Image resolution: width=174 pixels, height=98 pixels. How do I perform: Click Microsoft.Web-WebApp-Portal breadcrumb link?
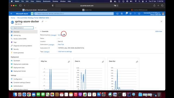click(x=33, y=18)
